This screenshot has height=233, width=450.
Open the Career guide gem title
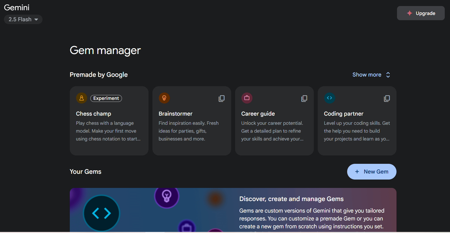pos(258,114)
